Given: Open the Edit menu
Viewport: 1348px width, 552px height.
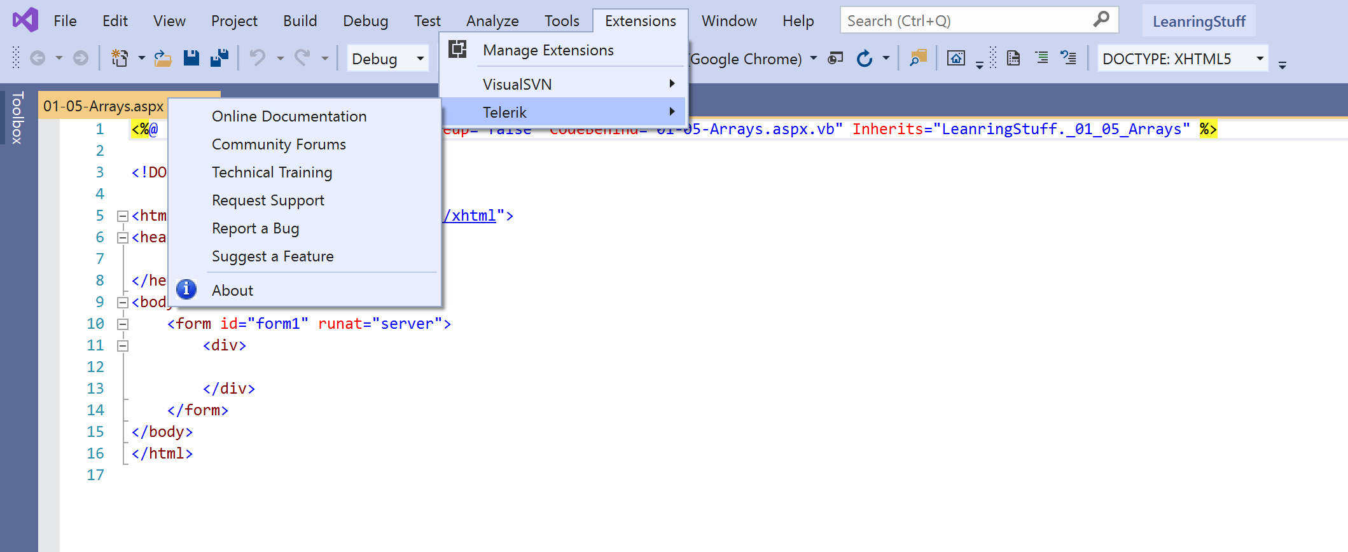Looking at the screenshot, I should [x=115, y=21].
